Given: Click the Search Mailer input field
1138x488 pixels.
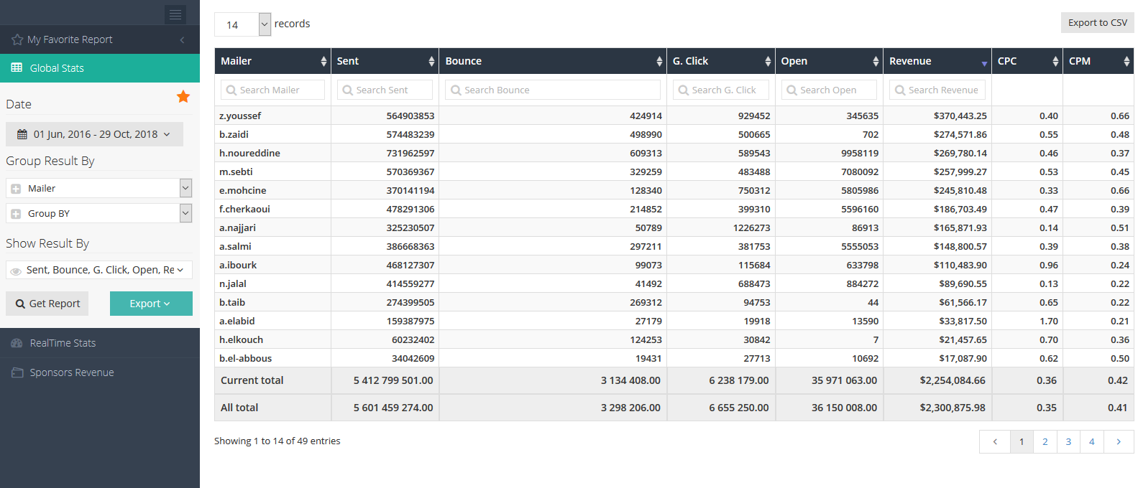Looking at the screenshot, I should point(272,90).
